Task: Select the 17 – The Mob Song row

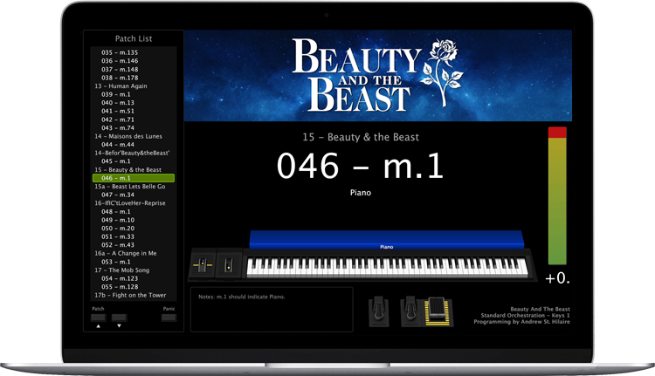Action: point(134,270)
